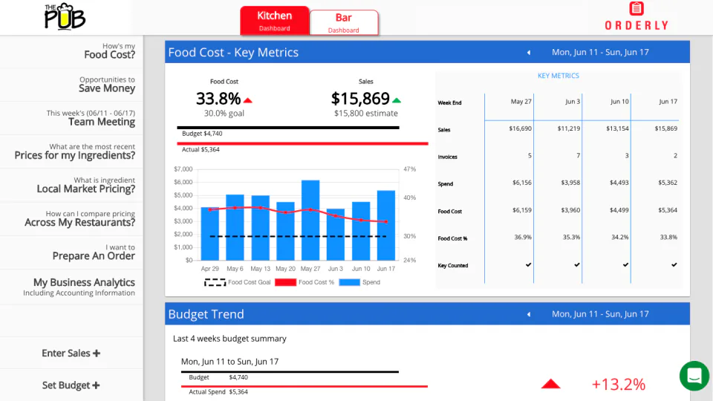Toggle Food Cost Goal legend entry
This screenshot has height=401, width=713.
click(238, 282)
